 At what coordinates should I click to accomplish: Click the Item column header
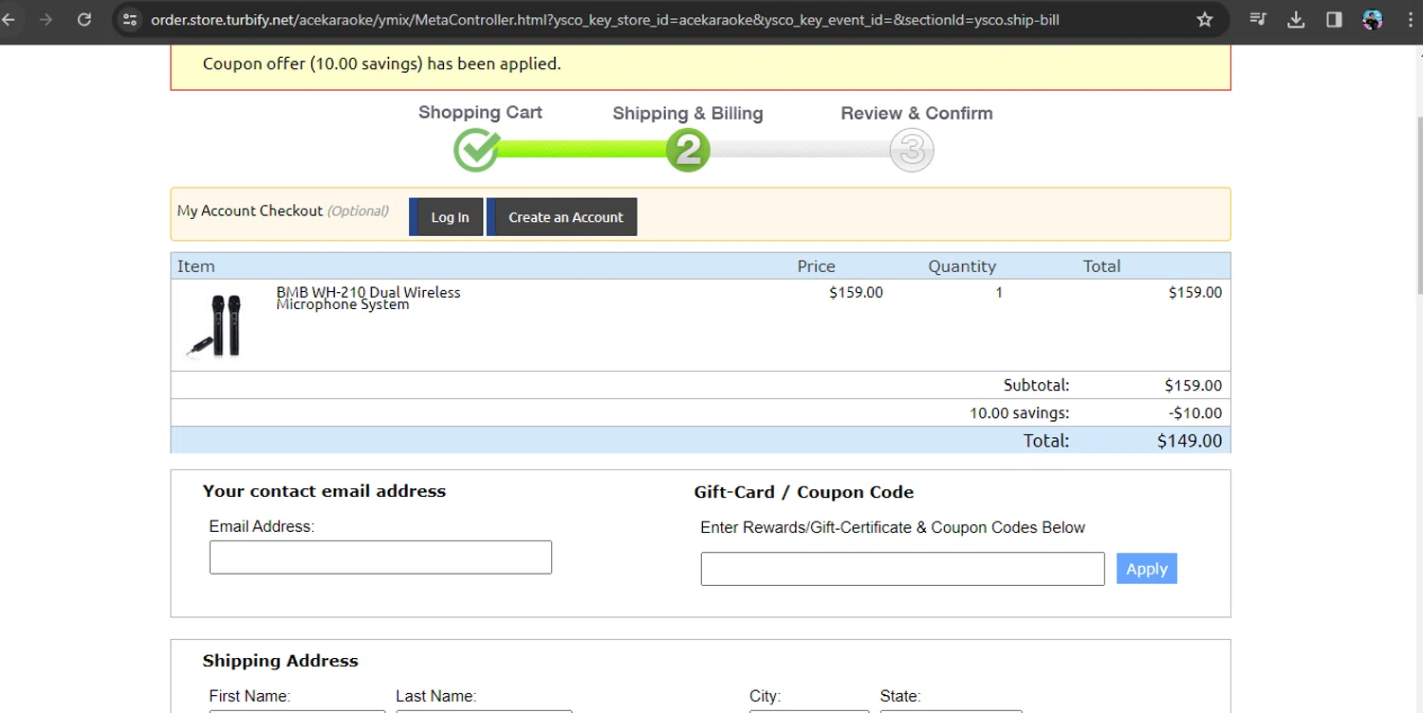click(x=196, y=266)
